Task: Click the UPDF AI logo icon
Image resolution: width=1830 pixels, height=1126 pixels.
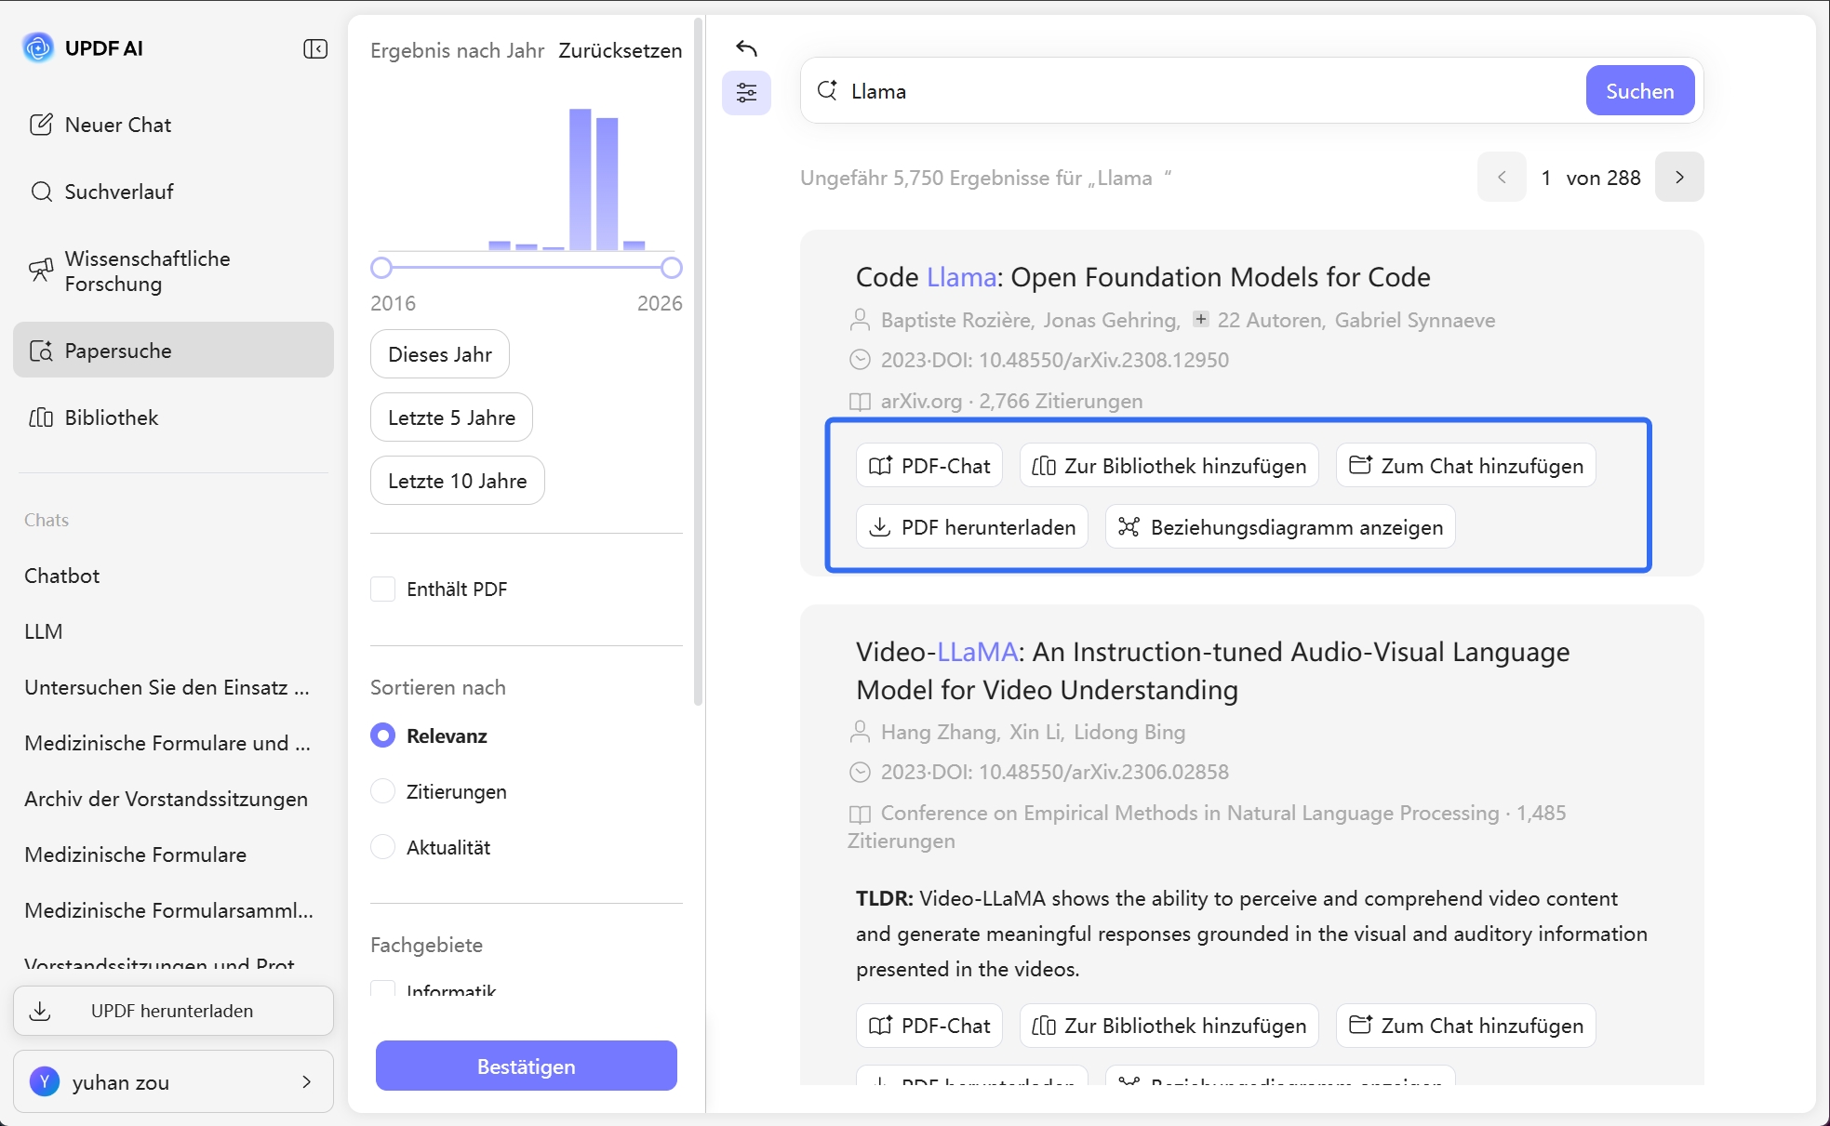Action: pos(38,47)
